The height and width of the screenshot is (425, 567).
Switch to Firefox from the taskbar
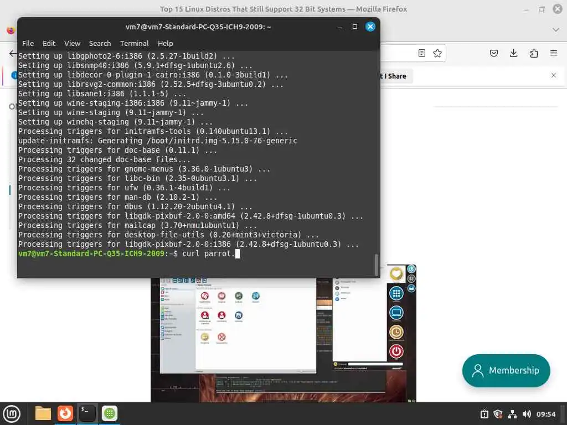[65, 413]
